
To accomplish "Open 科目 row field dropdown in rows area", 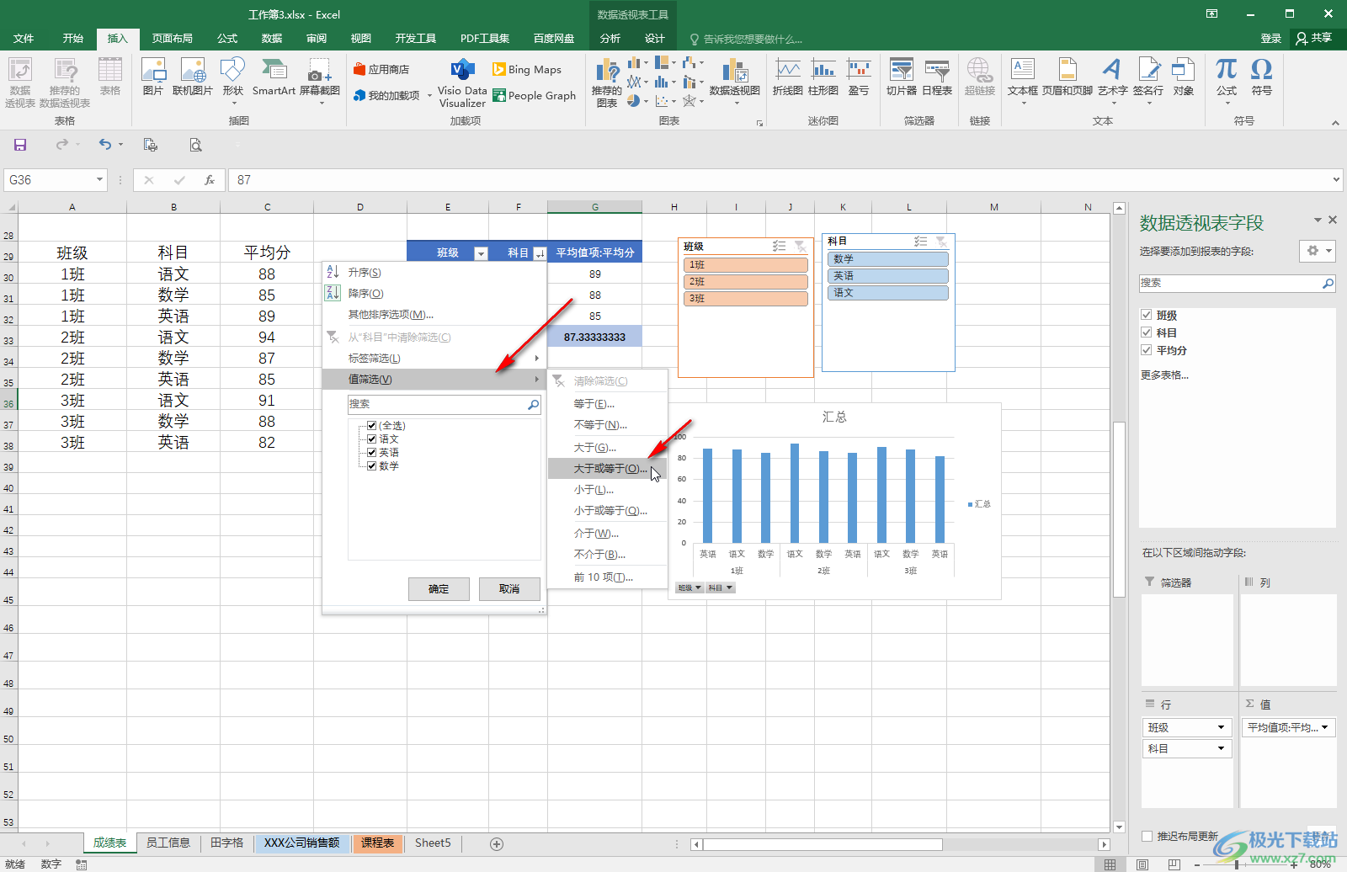I will pos(1221,748).
